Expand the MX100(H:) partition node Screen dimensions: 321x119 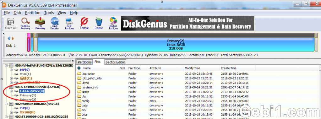[x=11, y=112]
